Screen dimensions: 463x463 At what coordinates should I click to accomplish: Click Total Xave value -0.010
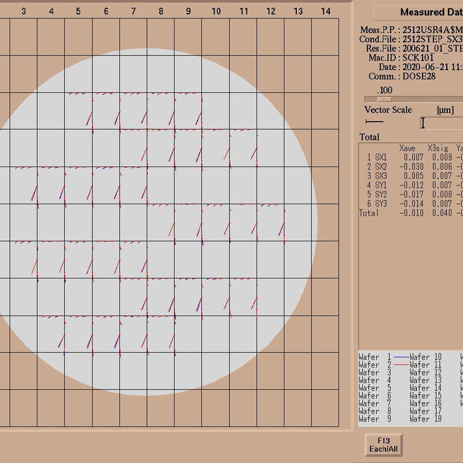[411, 213]
